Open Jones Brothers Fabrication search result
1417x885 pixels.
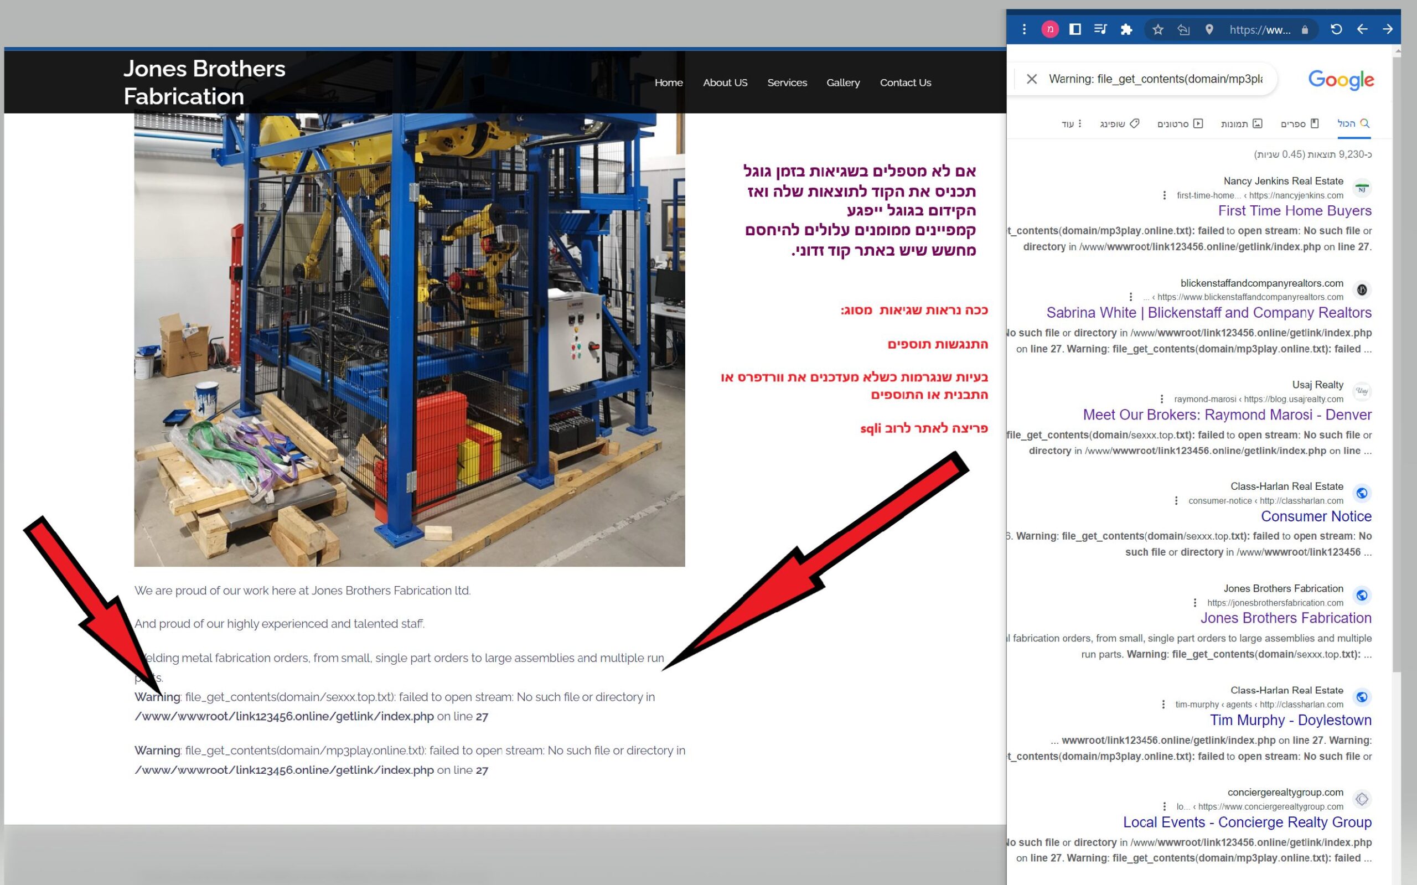[1286, 618]
